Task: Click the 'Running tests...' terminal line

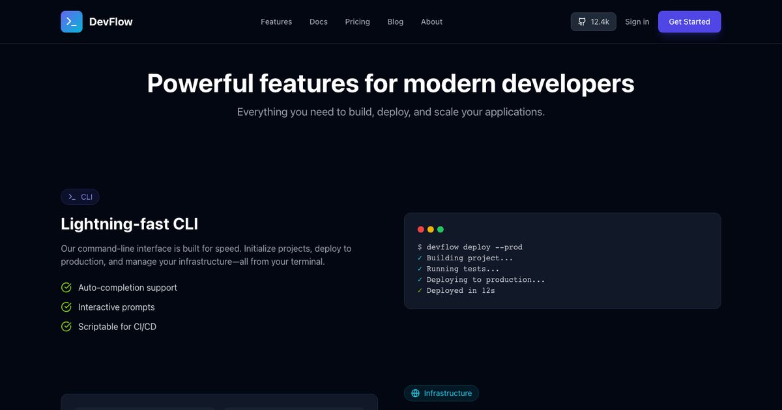Action: coord(459,269)
